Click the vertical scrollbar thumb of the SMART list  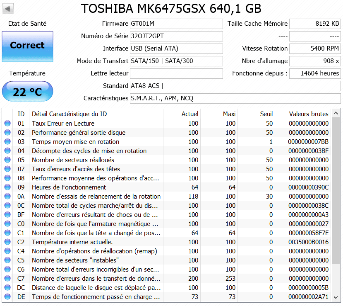[336, 191]
